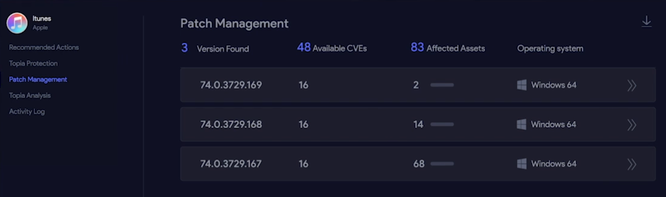Expand version 74.0.3729.168 row chevron

pyautogui.click(x=631, y=125)
